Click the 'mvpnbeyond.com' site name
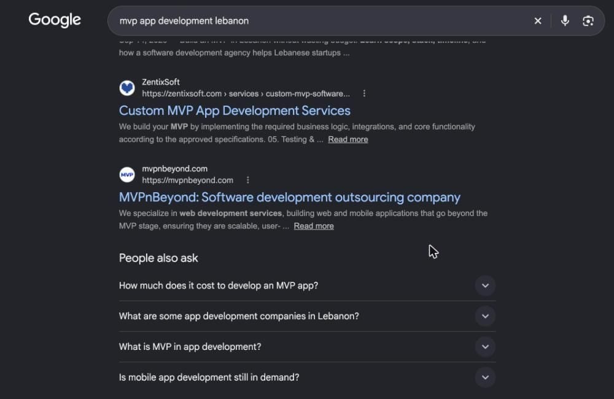This screenshot has width=614, height=399. [x=174, y=169]
